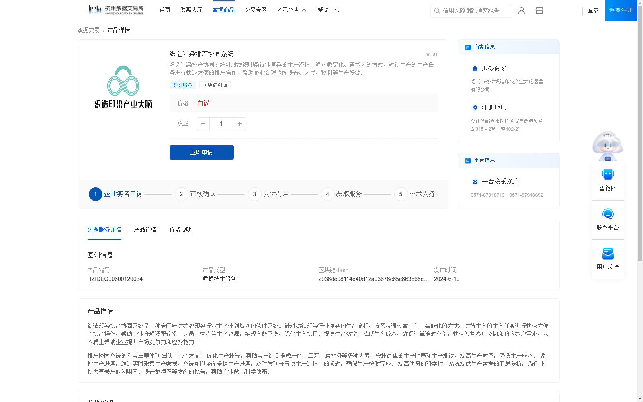Click the 区块链溯源 tag
The width and height of the screenshot is (643, 402).
tap(215, 85)
